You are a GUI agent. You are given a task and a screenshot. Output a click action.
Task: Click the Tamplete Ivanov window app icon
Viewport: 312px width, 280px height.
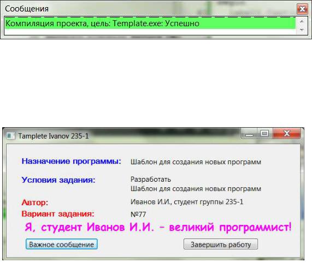click(10, 136)
